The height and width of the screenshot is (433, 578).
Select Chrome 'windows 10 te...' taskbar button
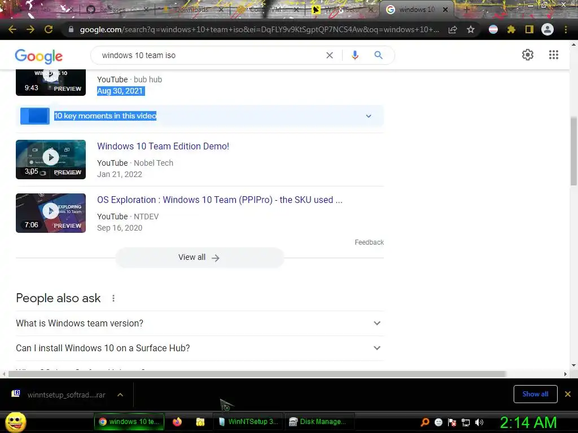click(129, 422)
